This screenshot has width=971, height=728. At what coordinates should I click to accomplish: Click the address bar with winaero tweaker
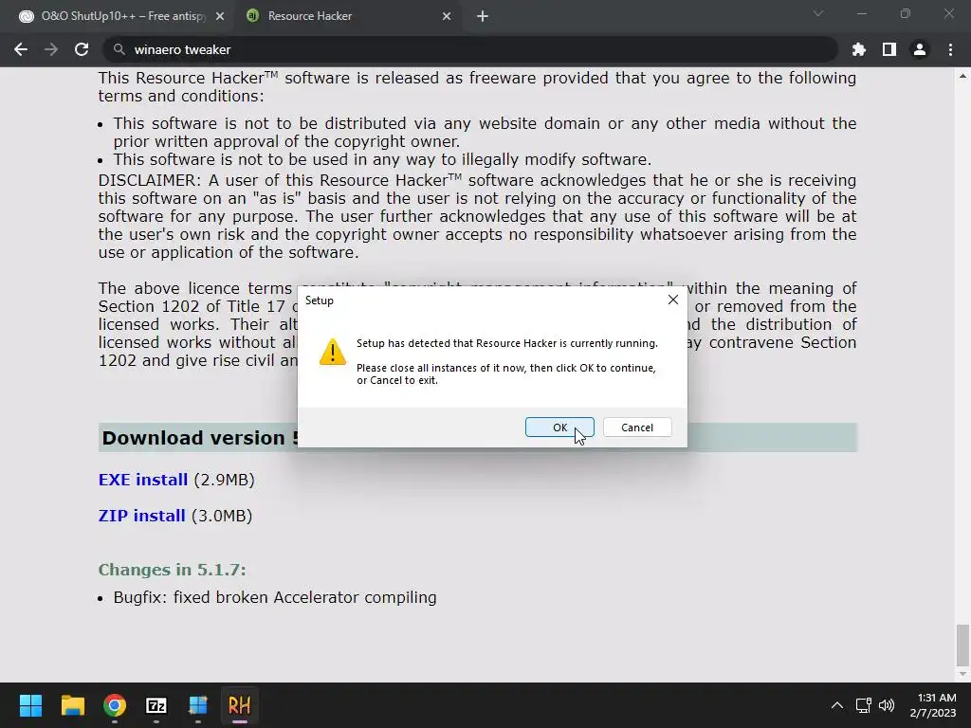(470, 49)
